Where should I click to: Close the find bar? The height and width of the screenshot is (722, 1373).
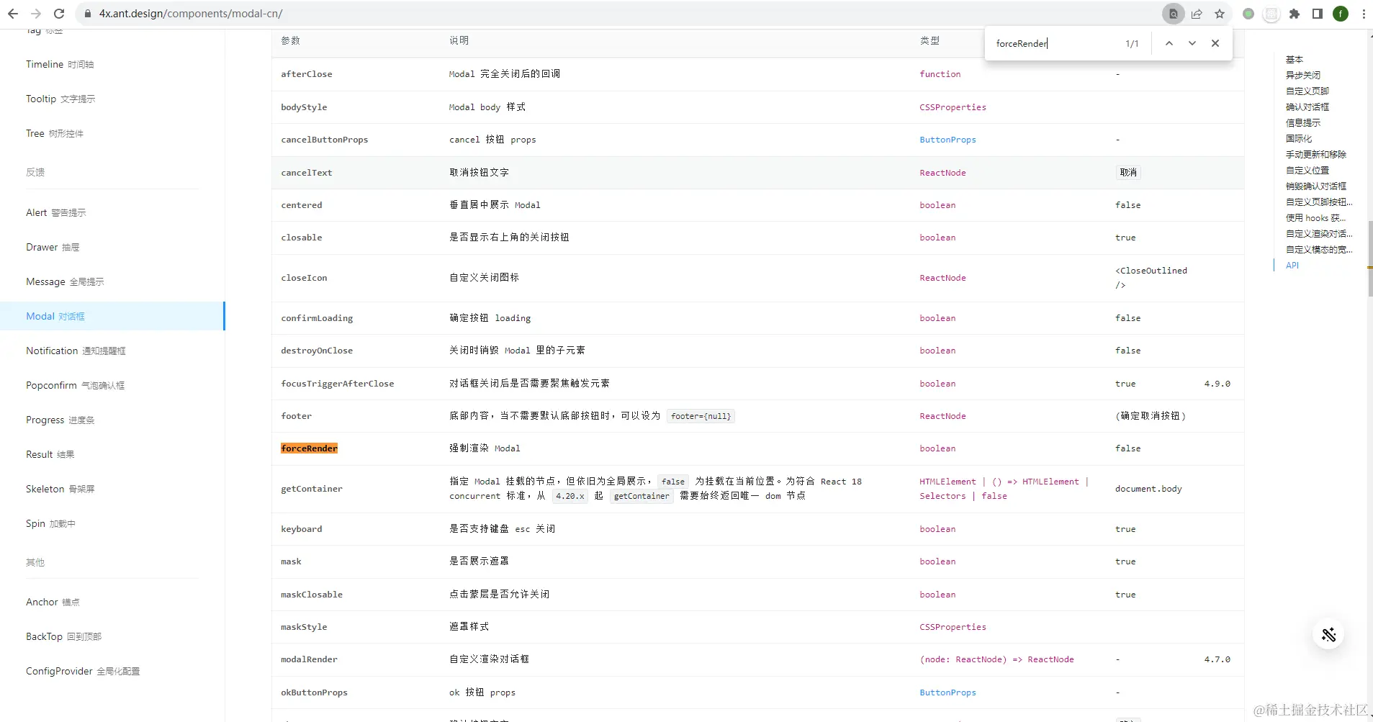pyautogui.click(x=1215, y=43)
